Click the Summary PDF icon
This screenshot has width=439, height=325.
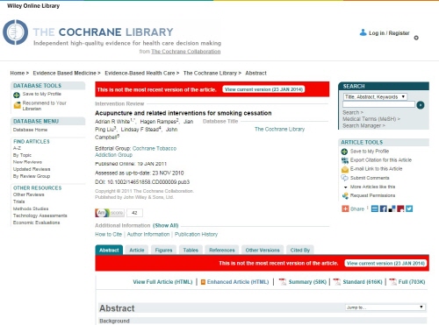(283, 282)
